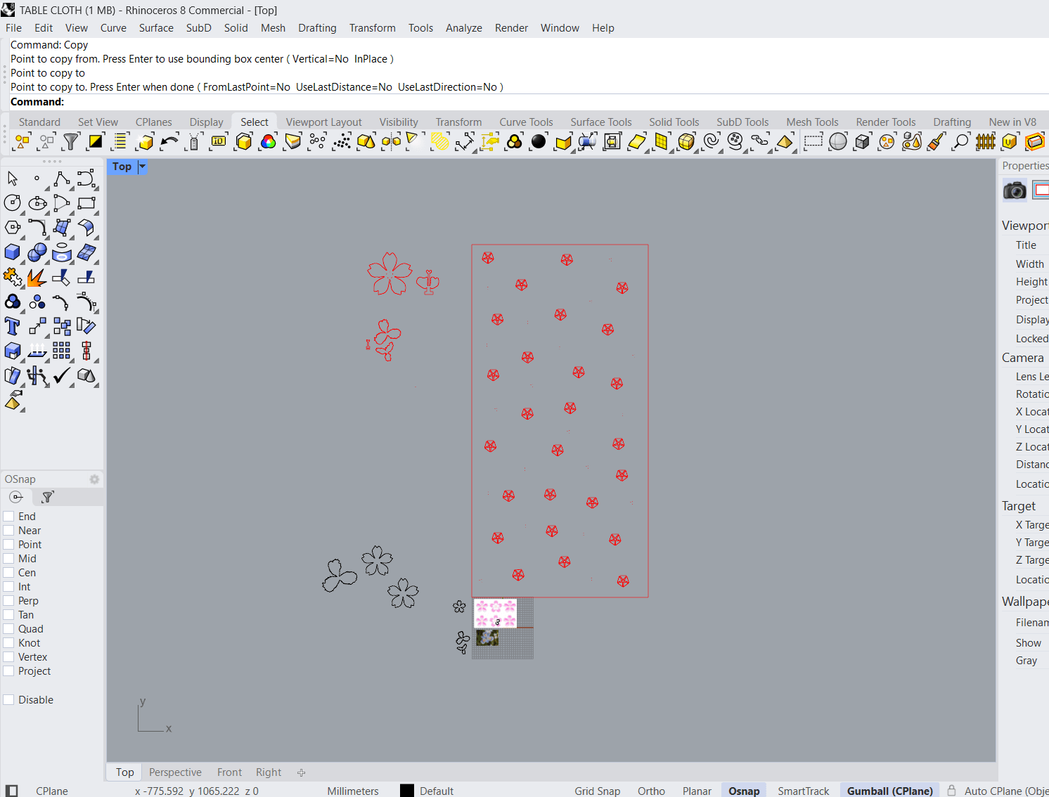Toggle Grid Snap in the status bar
Image resolution: width=1049 pixels, height=797 pixels.
(597, 791)
